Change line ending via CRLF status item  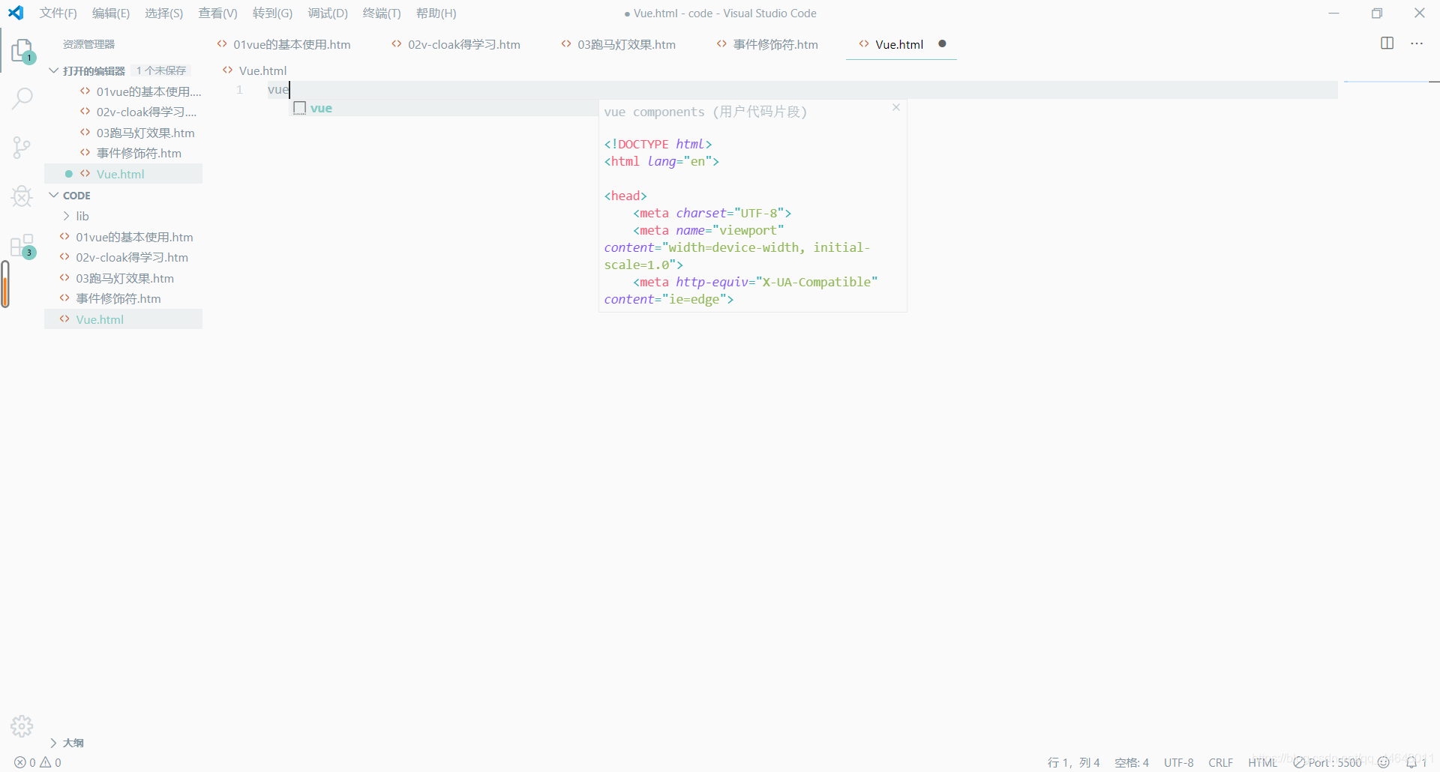[x=1221, y=762]
